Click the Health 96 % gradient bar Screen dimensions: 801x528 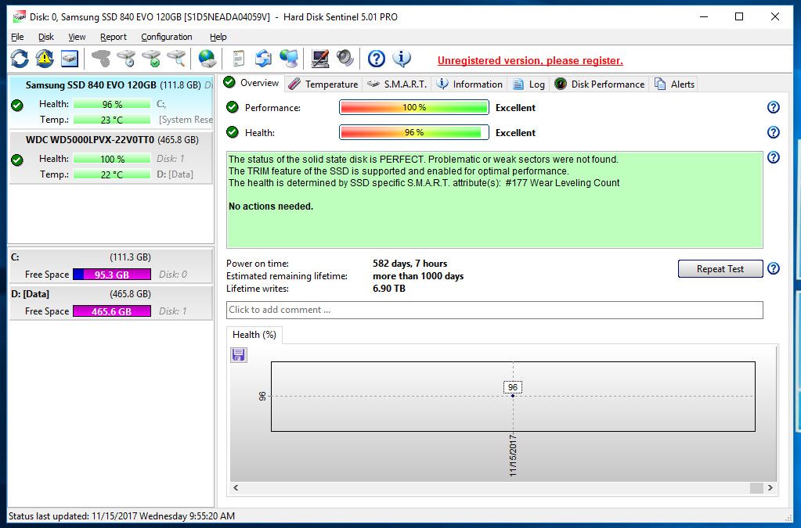point(413,132)
